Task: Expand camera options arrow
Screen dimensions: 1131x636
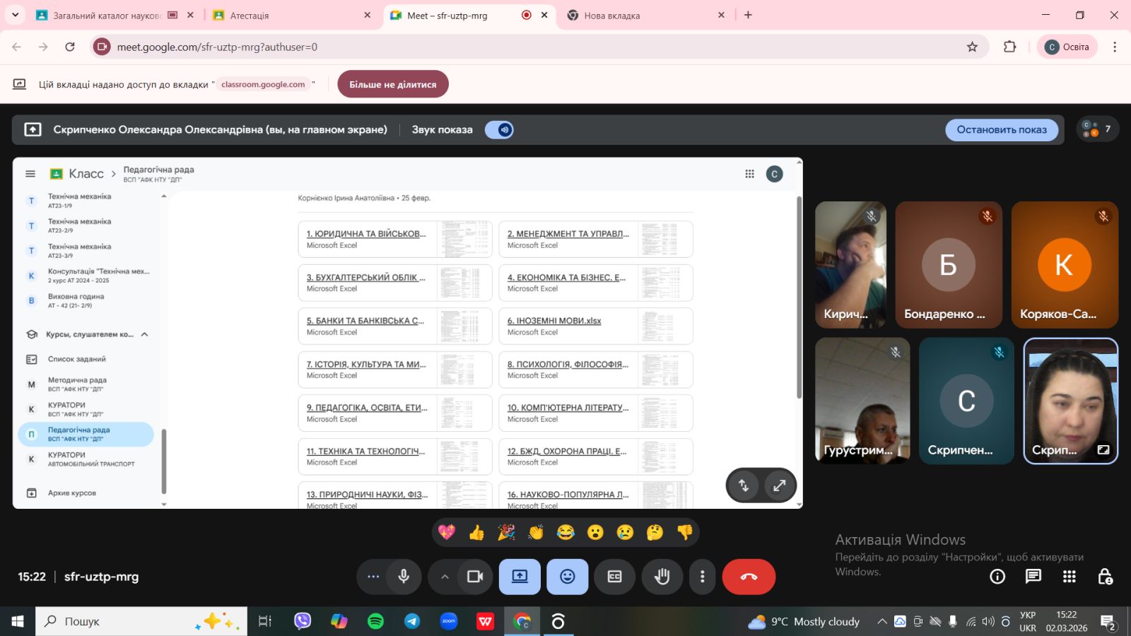Action: point(445,577)
